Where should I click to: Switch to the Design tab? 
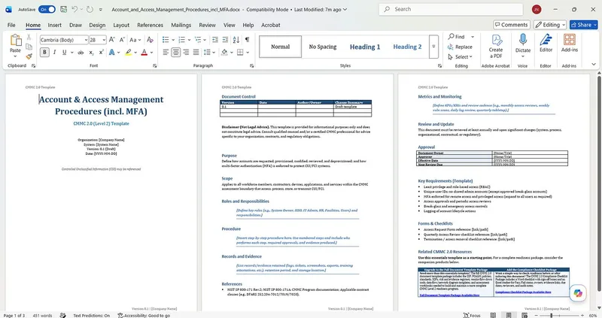[x=97, y=25]
